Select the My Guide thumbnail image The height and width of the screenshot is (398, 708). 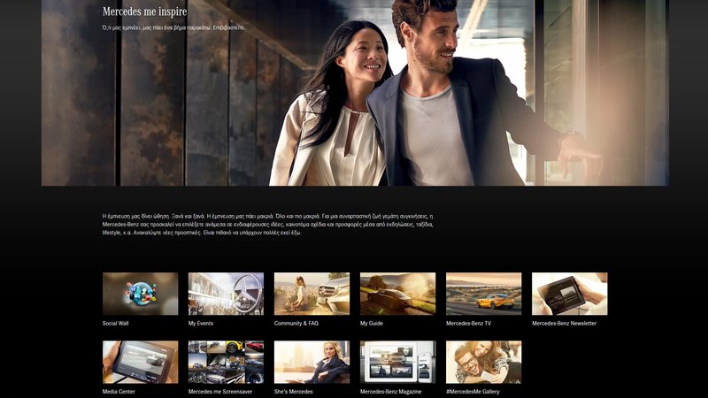pos(397,294)
